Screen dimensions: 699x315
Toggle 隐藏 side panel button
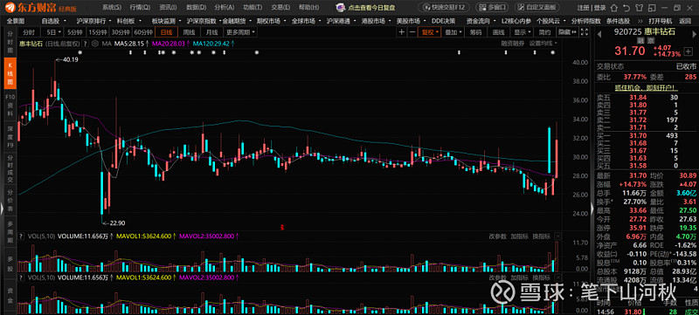pos(567,32)
